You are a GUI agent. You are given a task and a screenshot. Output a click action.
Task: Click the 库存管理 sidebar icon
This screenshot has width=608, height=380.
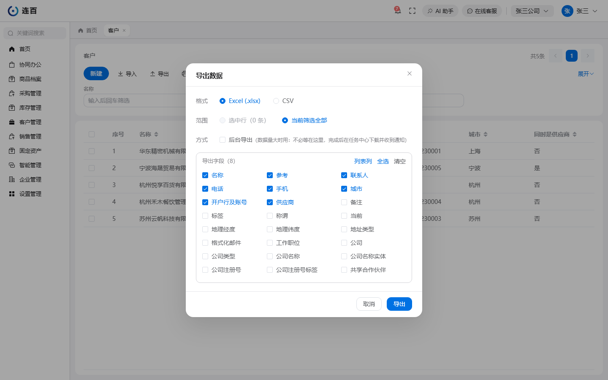(12, 108)
